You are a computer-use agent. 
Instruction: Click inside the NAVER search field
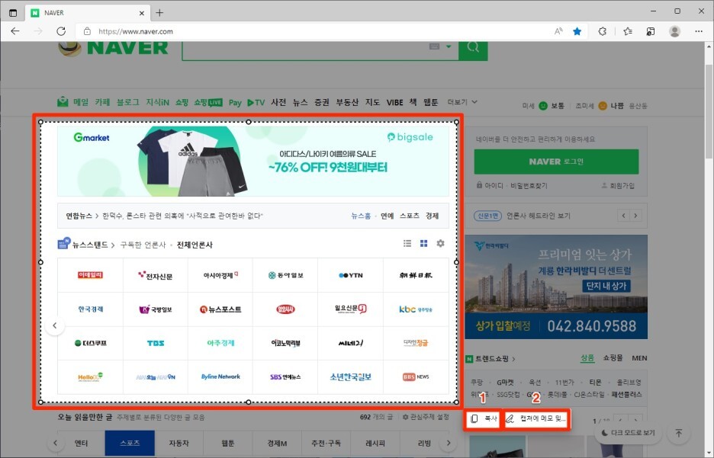tap(305, 49)
